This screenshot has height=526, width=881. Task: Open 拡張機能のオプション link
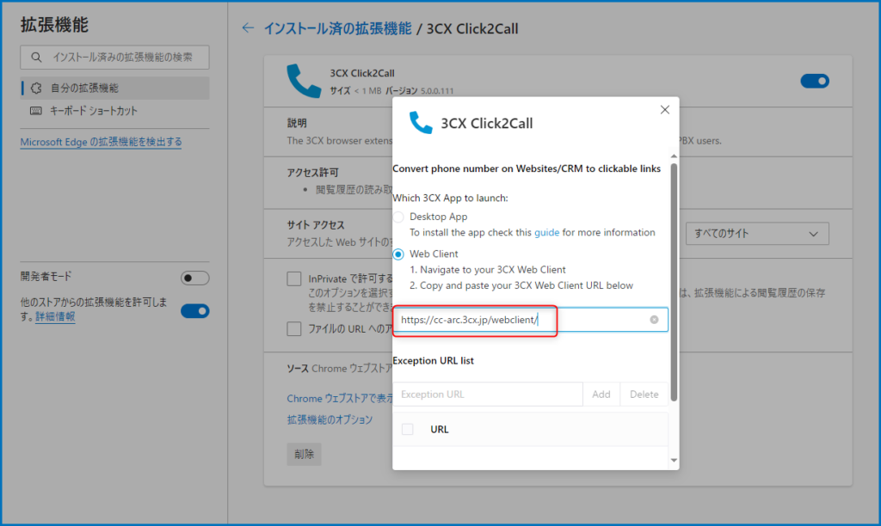(x=330, y=420)
